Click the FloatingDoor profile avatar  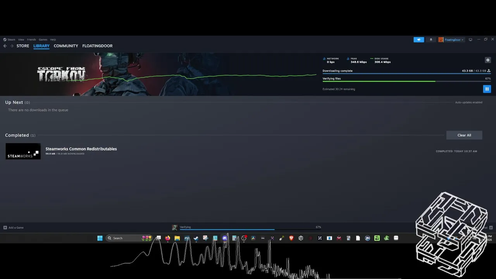point(441,40)
